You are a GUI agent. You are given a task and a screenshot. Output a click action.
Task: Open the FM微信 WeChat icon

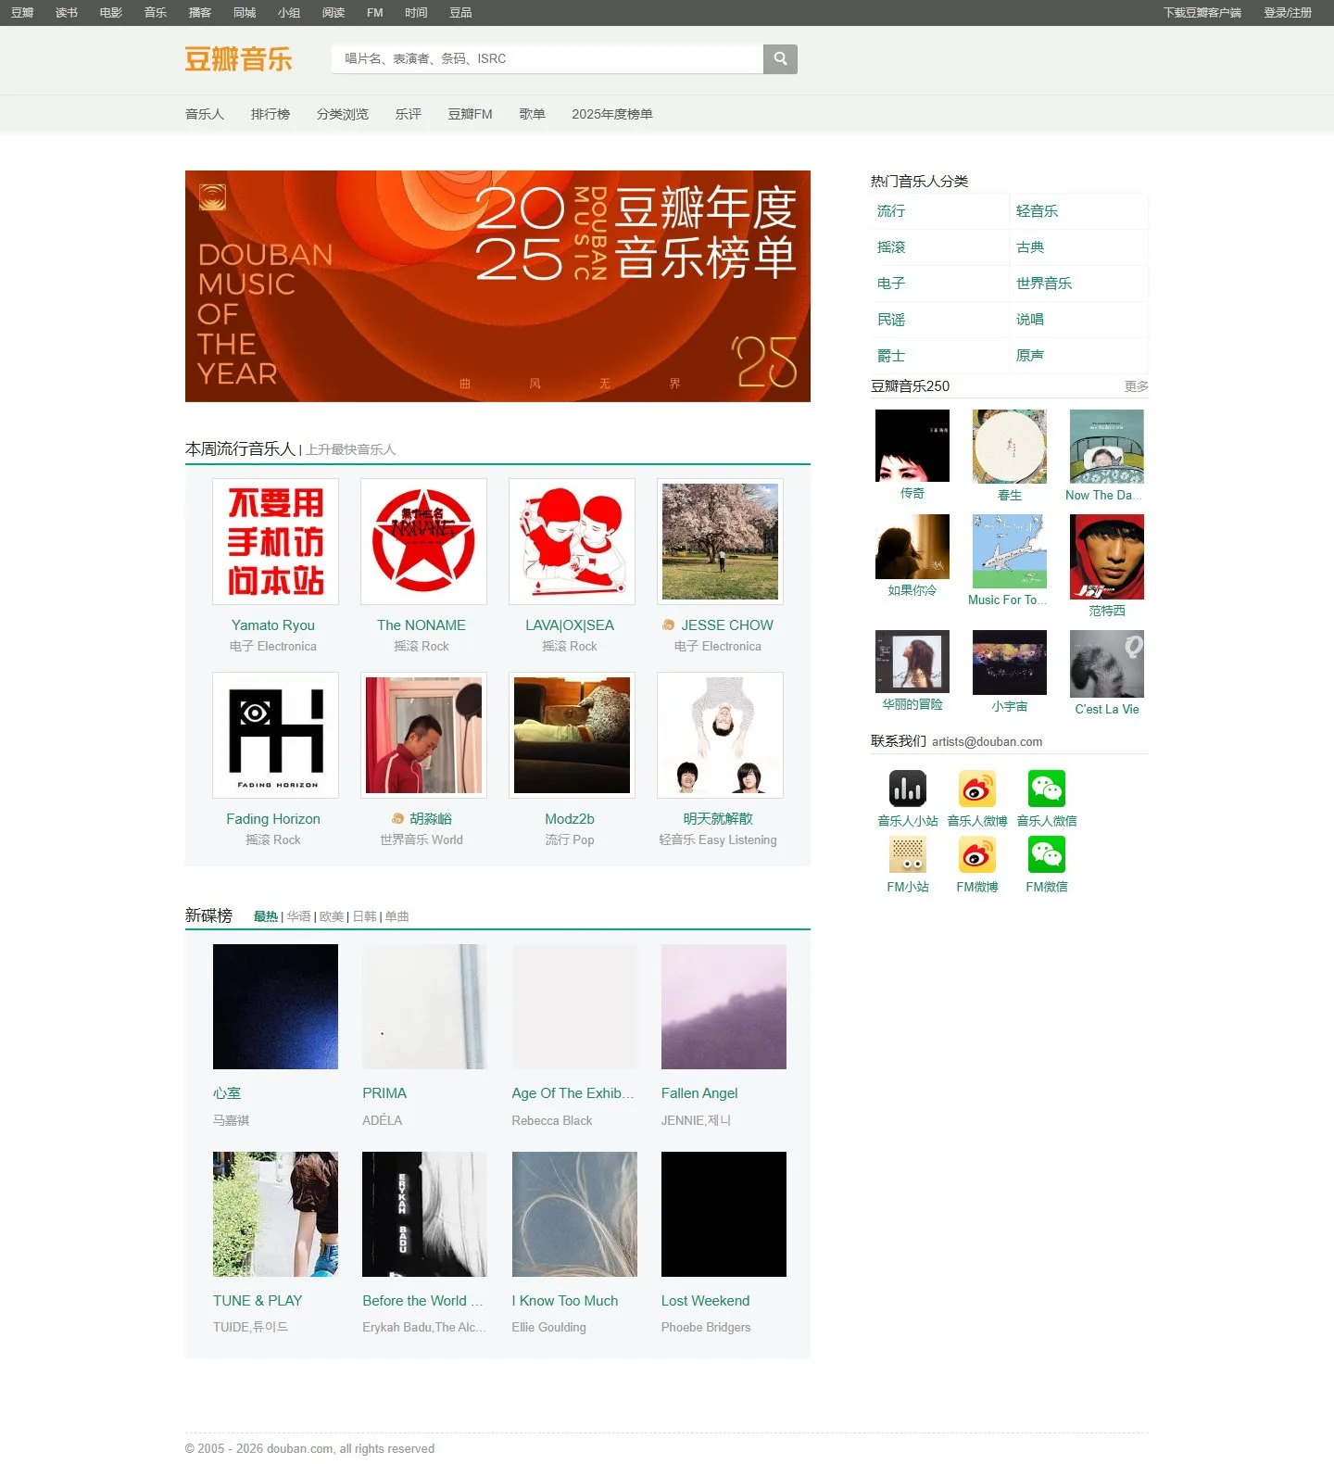tap(1047, 854)
